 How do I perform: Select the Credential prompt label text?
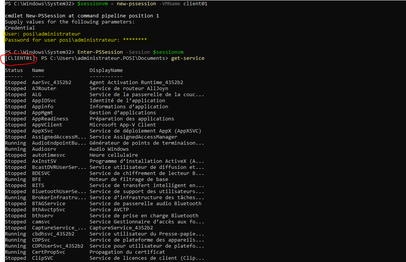[20, 28]
